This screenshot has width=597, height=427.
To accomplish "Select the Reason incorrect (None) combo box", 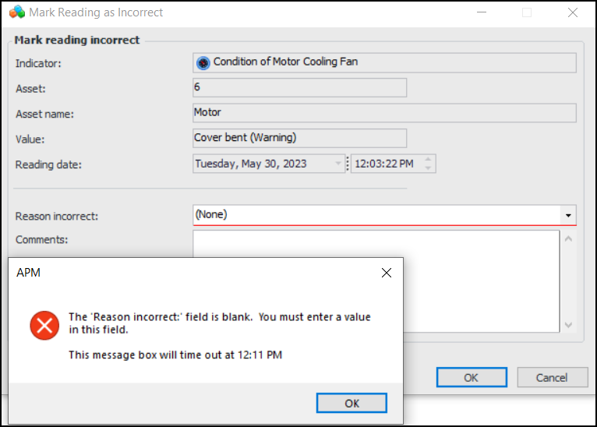I will pyautogui.click(x=377, y=215).
